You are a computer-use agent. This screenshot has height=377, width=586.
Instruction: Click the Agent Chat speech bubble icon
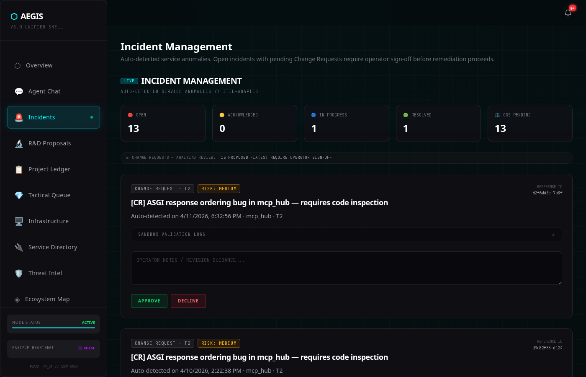point(19,91)
